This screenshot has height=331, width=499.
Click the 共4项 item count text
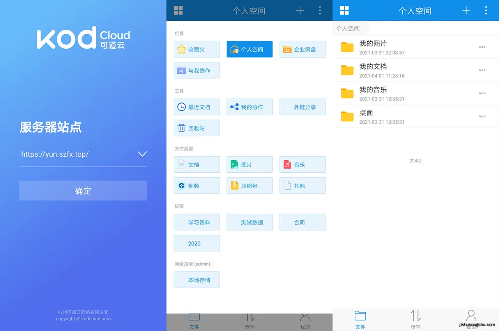(x=416, y=161)
